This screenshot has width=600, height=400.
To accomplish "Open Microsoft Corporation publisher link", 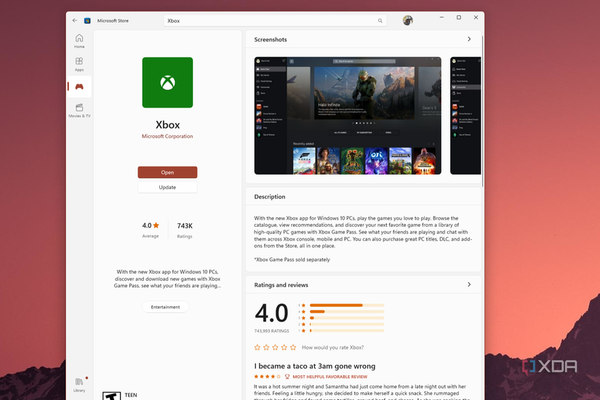I will click(x=167, y=136).
